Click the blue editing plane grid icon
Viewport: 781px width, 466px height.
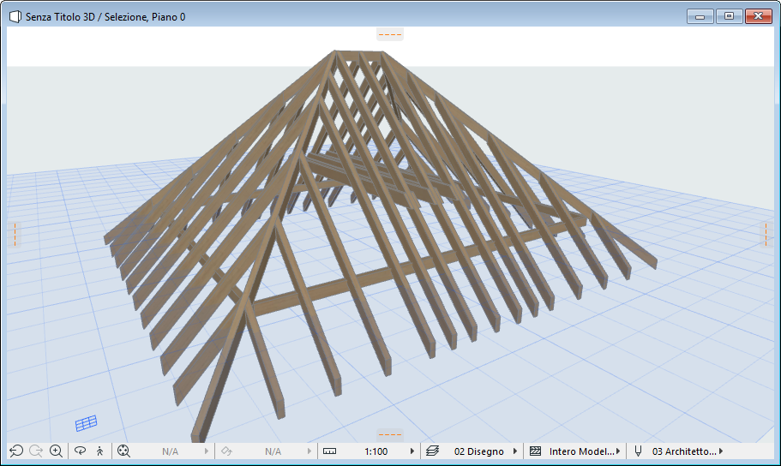pos(86,423)
